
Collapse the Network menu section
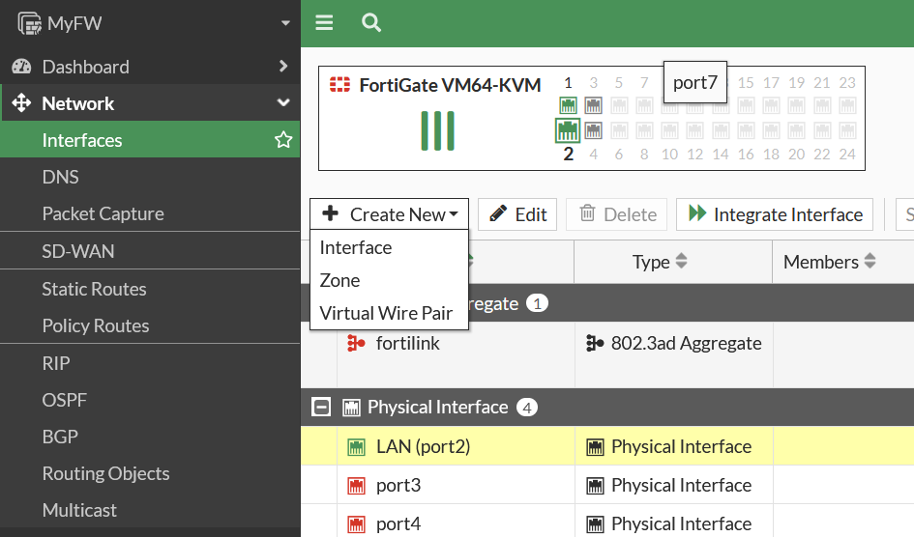[x=283, y=103]
